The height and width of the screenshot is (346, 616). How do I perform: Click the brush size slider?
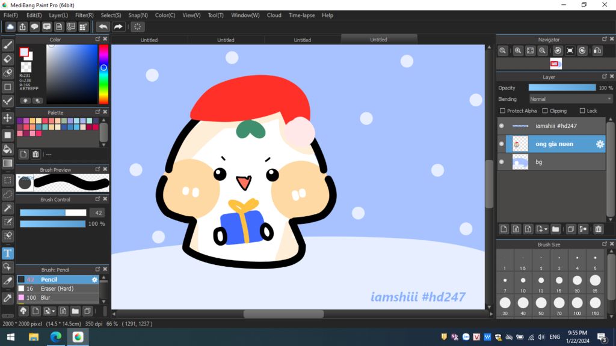(x=53, y=213)
